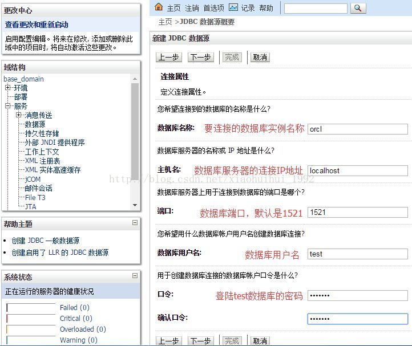The height and width of the screenshot is (346, 412).
Task: Open jCOM tree item
Action: tap(33, 179)
